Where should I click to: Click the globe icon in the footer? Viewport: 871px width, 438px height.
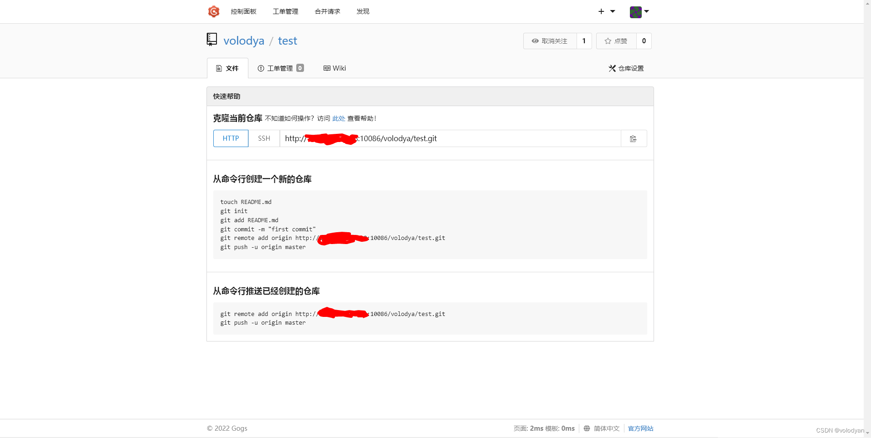[586, 428]
